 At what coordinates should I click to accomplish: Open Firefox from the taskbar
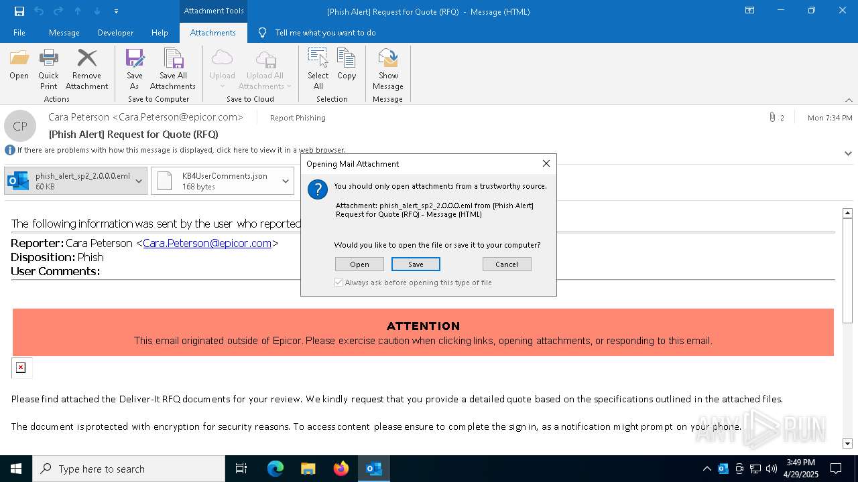click(341, 469)
